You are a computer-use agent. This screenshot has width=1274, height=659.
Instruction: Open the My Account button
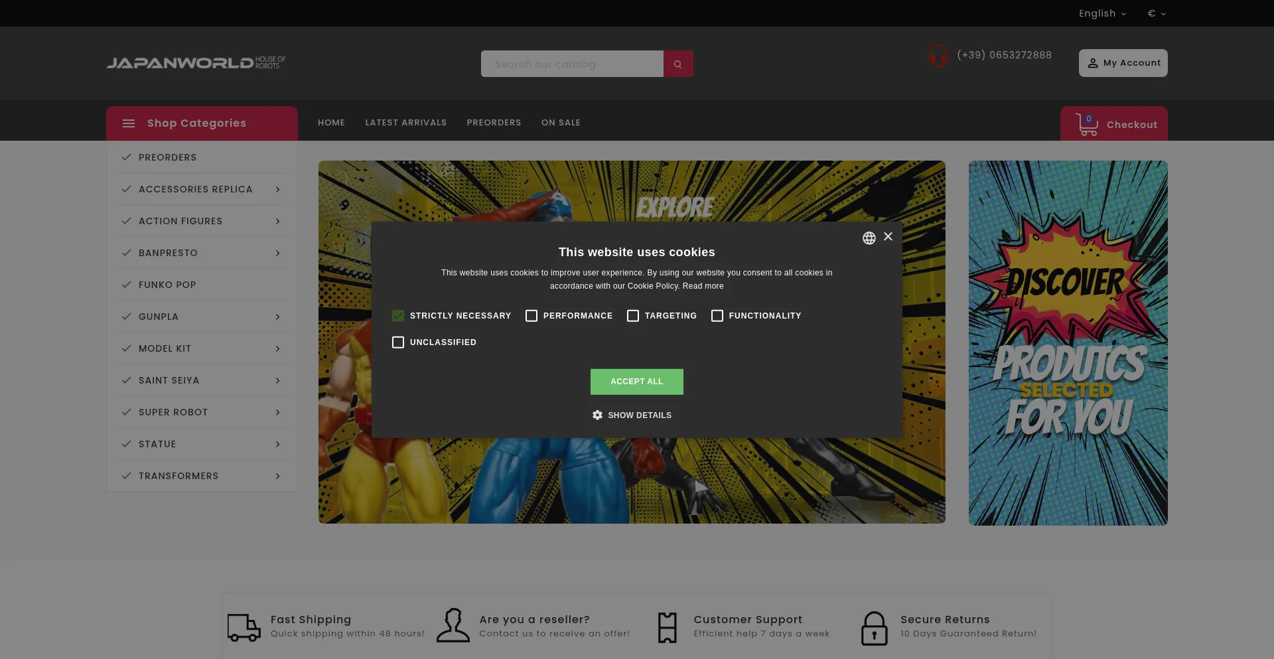pos(1123,63)
